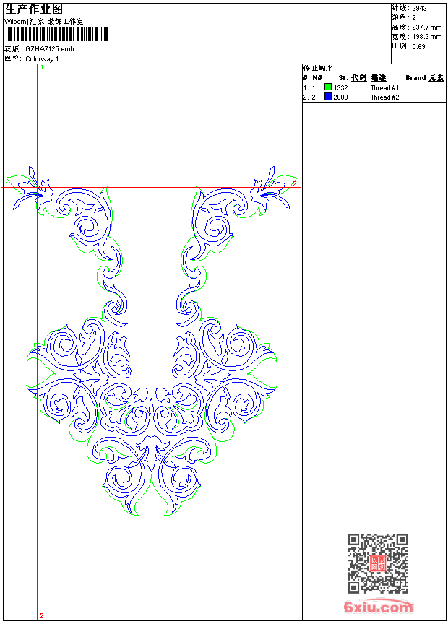Image resolution: width=448 pixels, height=621 pixels.
Task: Click the Brand column header
Action: (415, 78)
